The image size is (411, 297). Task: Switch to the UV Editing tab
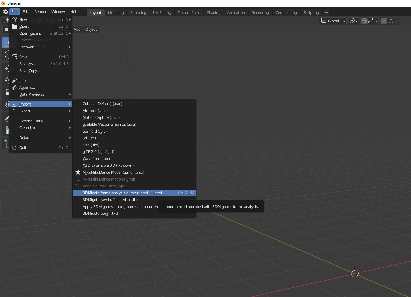(x=162, y=13)
